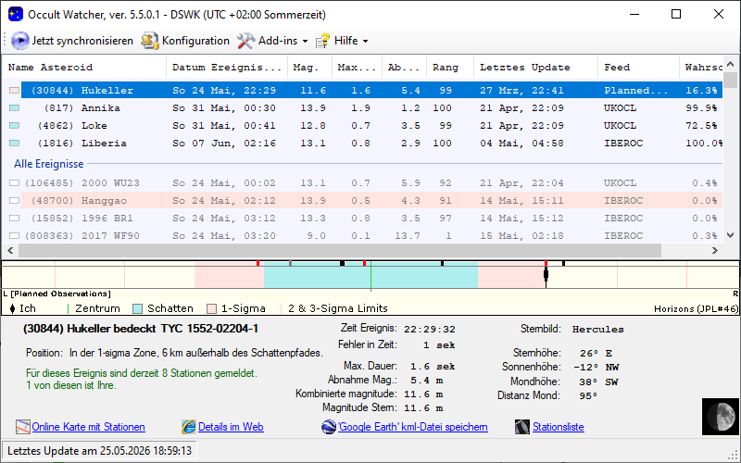The height and width of the screenshot is (463, 741).
Task: Toggle checkbox for (4862) Loke event
Action: (14, 126)
